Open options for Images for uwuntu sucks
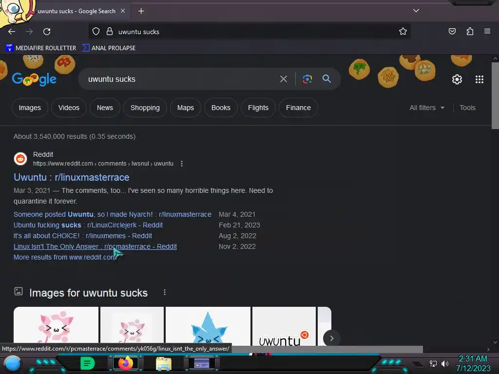This screenshot has width=499, height=374. [x=165, y=292]
